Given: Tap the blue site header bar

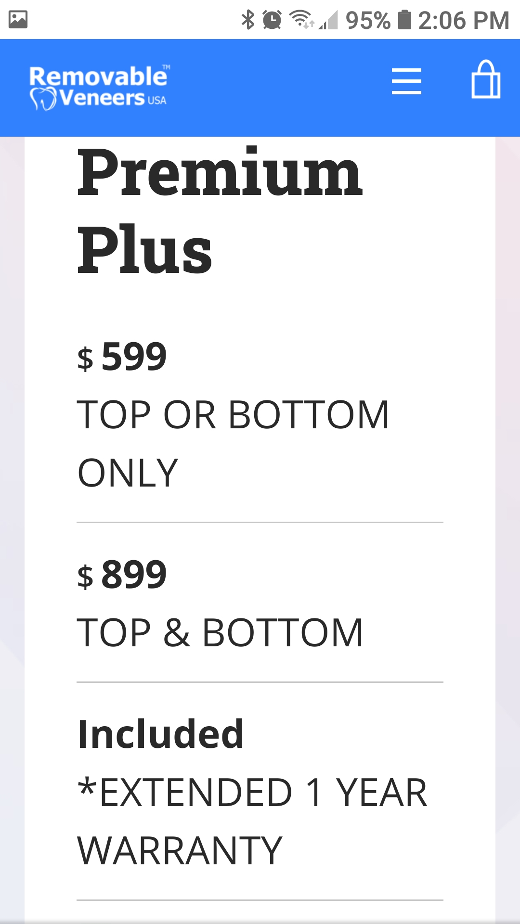Looking at the screenshot, I should pyautogui.click(x=260, y=88).
